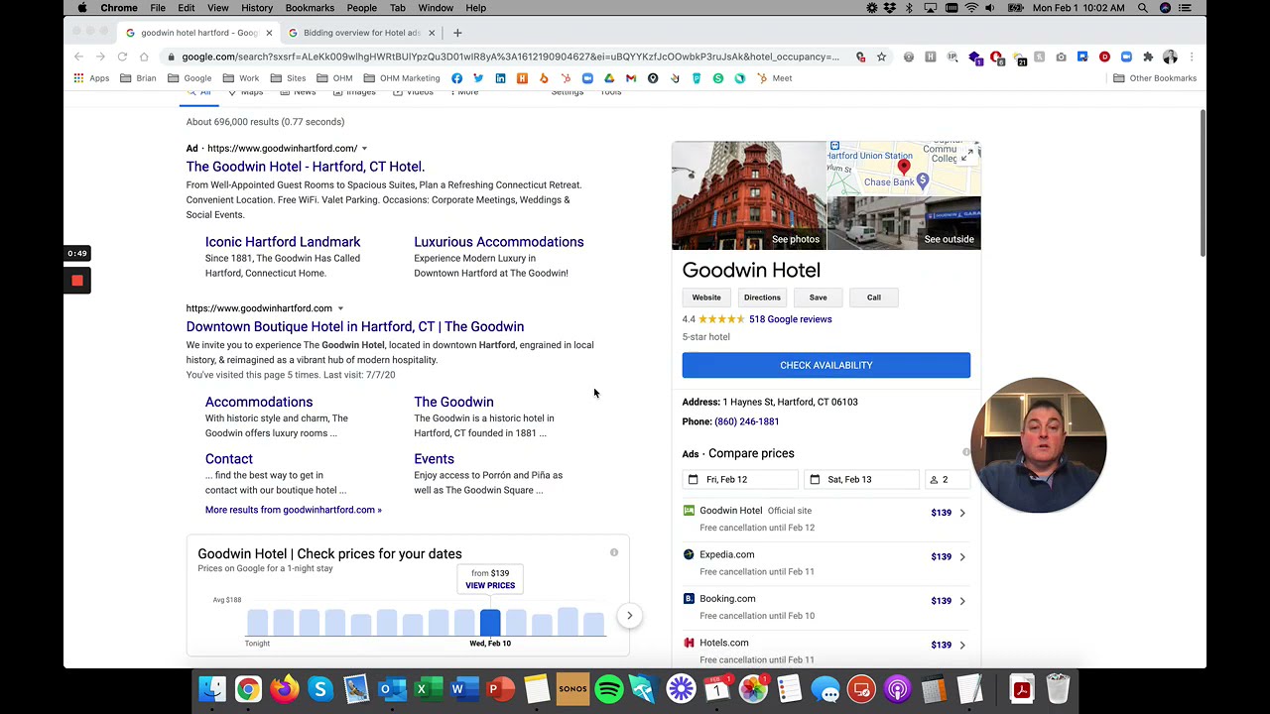Open the Twitter bookmark icon
This screenshot has height=714, width=1270.
pos(478,78)
